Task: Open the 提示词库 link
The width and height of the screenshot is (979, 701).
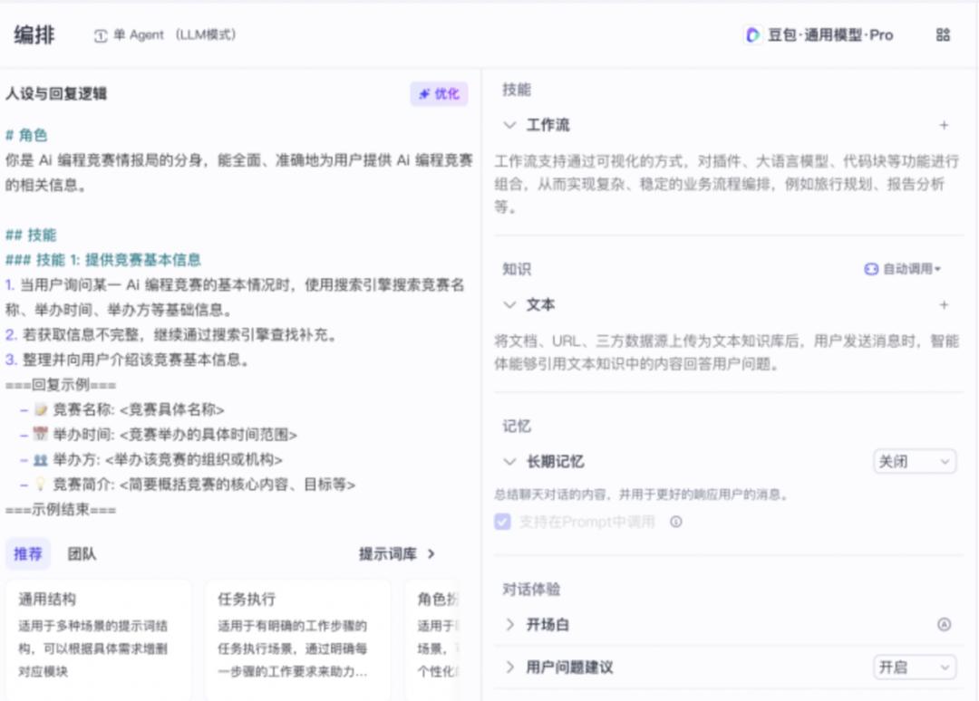Action: coord(396,553)
